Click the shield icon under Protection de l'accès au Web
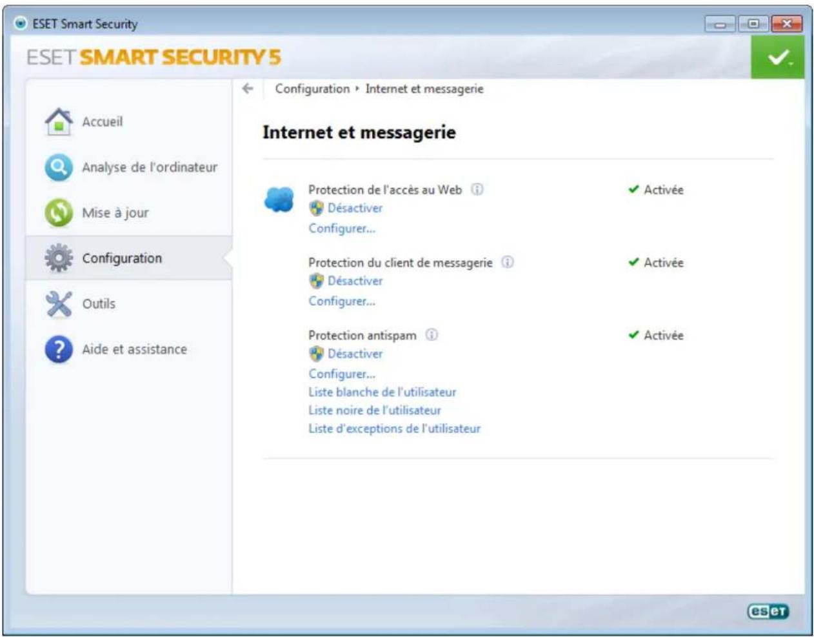Image resolution: width=814 pixels, height=637 pixels. (x=316, y=208)
